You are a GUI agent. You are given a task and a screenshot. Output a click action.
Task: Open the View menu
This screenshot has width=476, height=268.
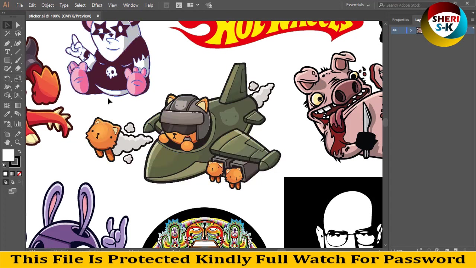[x=112, y=5]
